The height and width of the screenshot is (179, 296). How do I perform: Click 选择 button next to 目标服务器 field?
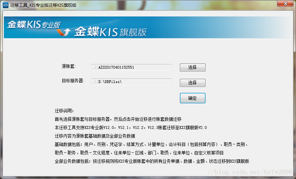click(193, 83)
